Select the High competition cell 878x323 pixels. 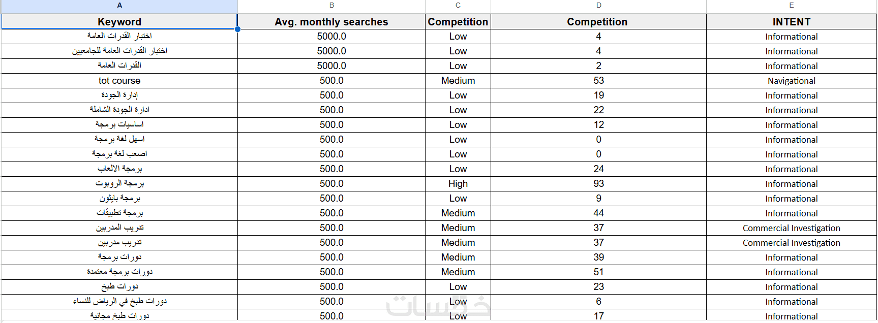(458, 184)
